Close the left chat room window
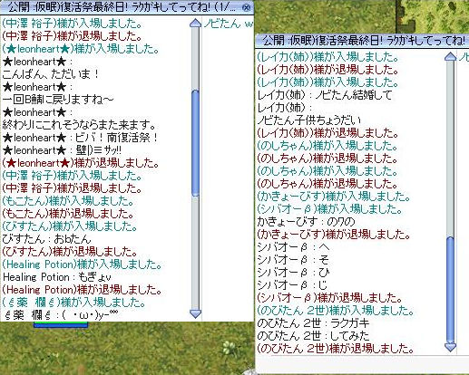This screenshot has width=469, height=375. pos(247,7)
